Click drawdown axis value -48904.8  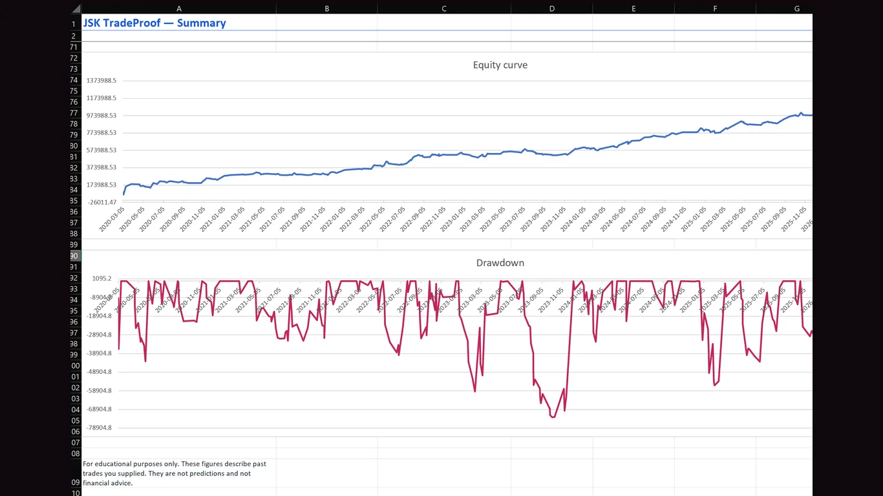(x=100, y=372)
